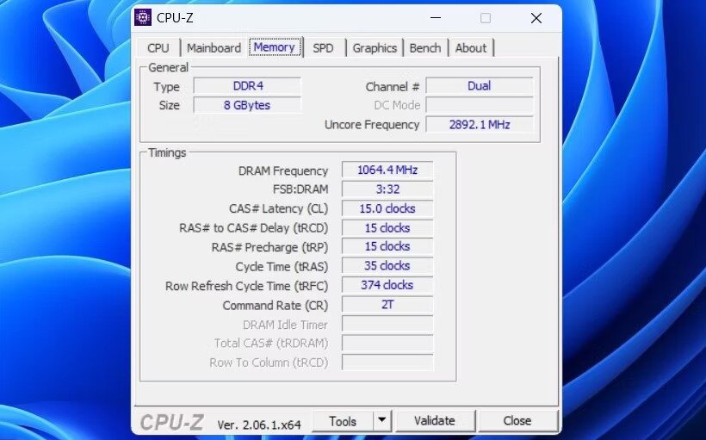Open the Graphics tab
This screenshot has width=706, height=440.
coord(375,47)
